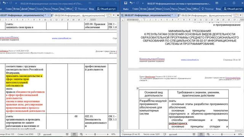Screen dimensions: 244x137
Task: Open the Дизайн tab in the right window
Action: (151, 9)
